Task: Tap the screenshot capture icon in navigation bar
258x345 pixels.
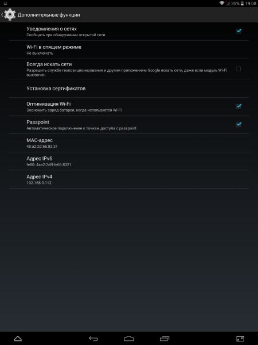Action: [x=240, y=339]
